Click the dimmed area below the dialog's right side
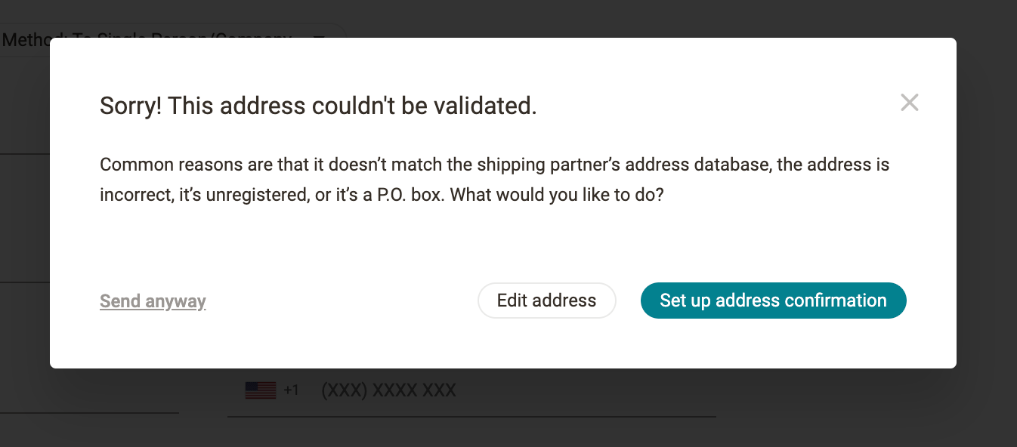 (831, 408)
